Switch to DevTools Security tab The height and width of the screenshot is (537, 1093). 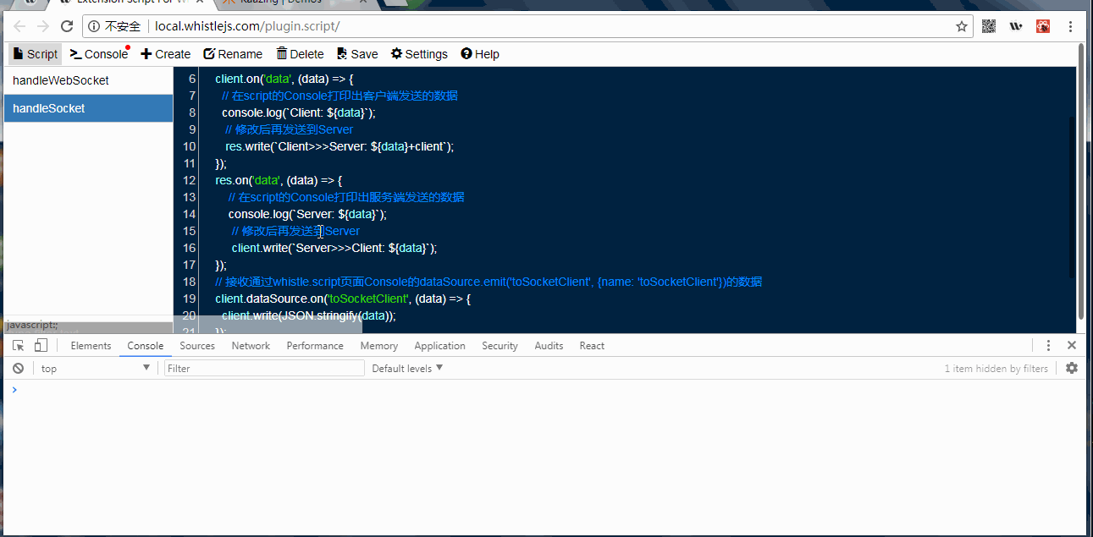point(500,346)
